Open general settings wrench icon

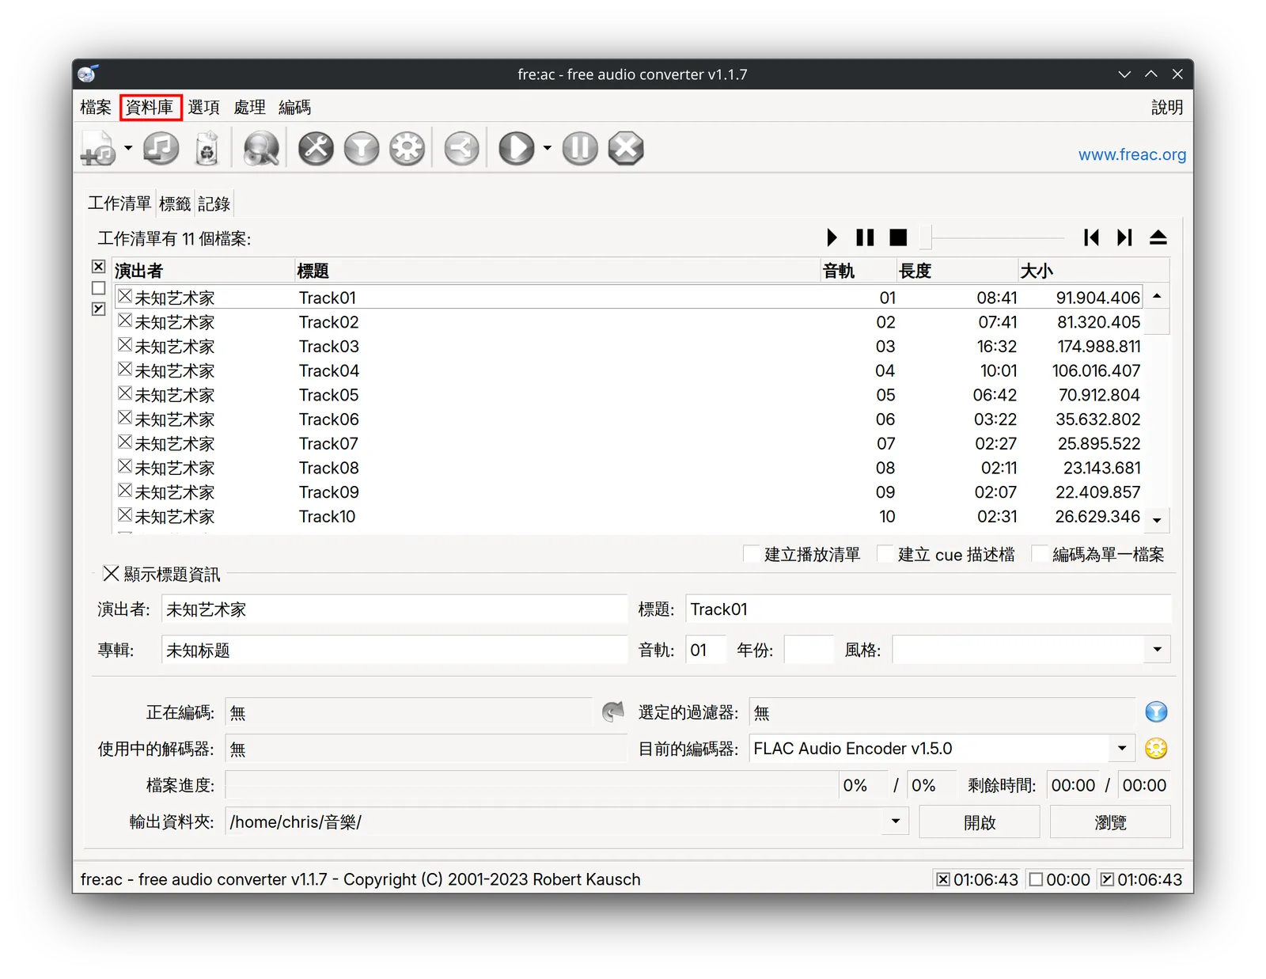316,149
